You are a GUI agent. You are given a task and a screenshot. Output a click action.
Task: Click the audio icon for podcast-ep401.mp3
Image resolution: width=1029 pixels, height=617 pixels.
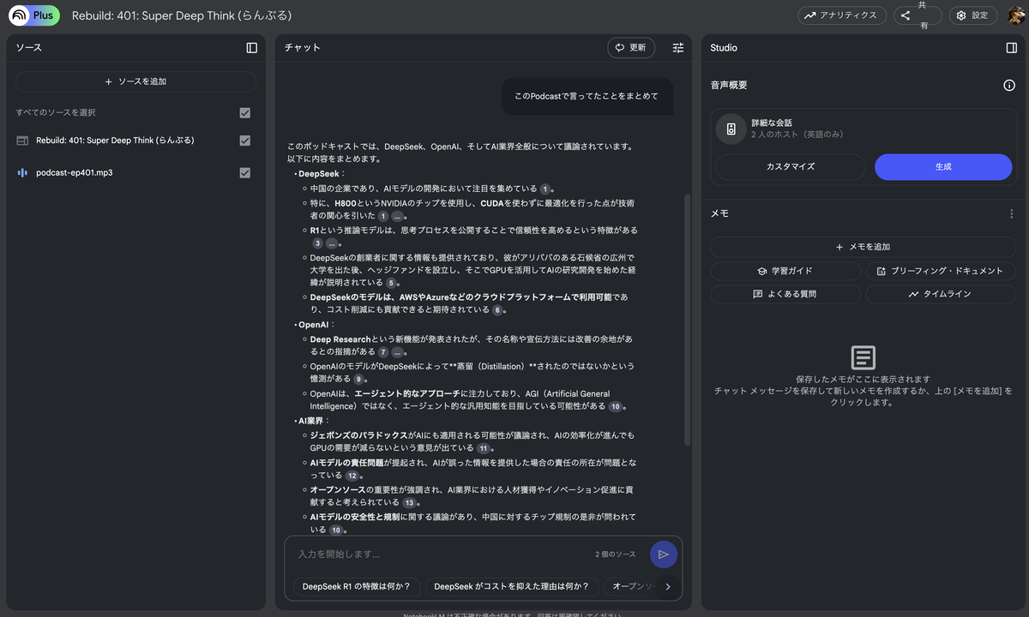click(x=22, y=172)
